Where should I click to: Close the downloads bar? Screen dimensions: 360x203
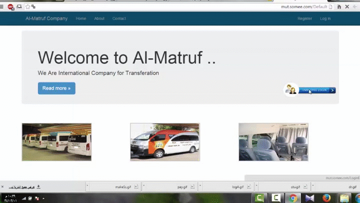[x=2, y=186]
